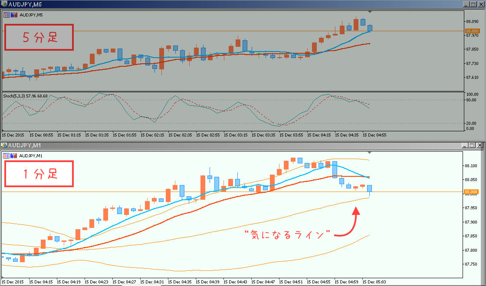
Task: Select the AUDJPY,M5 title bar
Action: (x=217, y=4)
